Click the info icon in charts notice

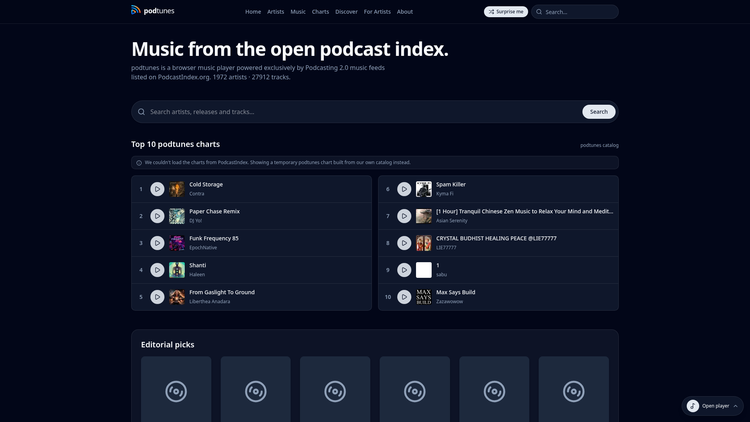pyautogui.click(x=139, y=163)
